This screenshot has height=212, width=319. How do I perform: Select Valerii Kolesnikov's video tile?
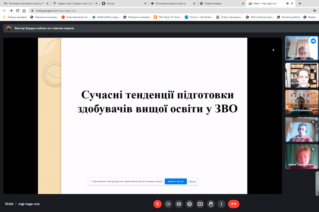302,102
